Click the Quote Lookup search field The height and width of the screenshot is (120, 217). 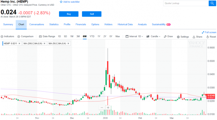tap(186, 3)
